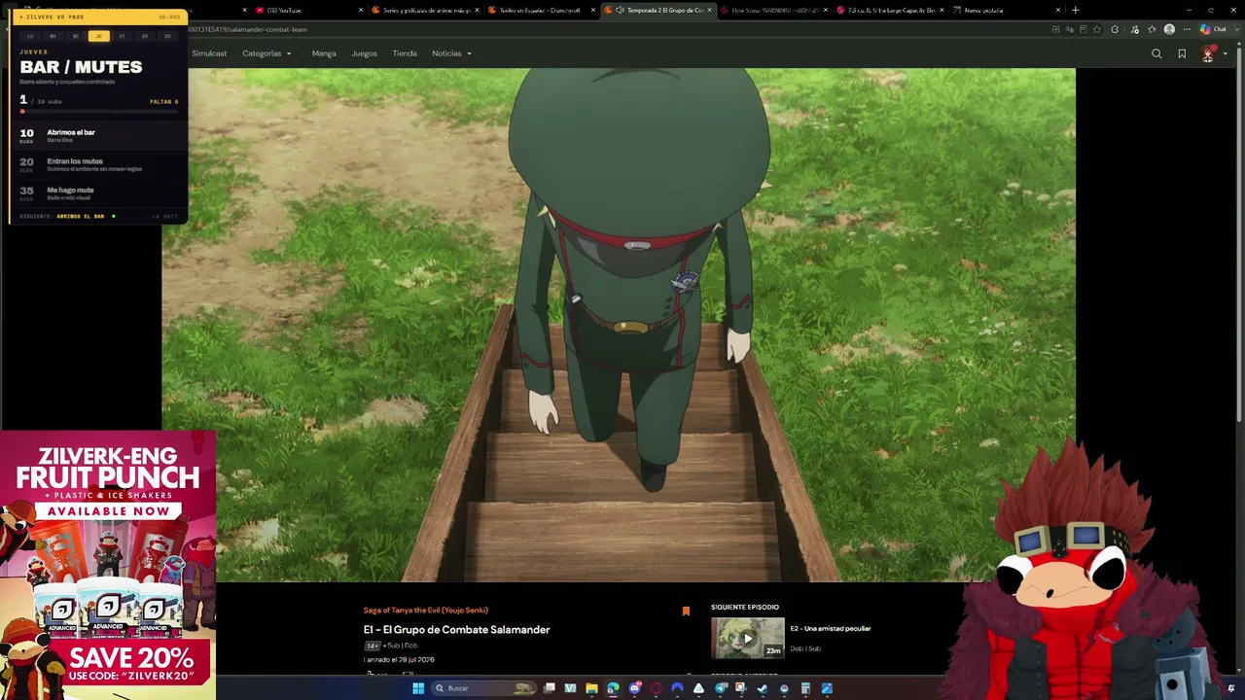1245x700 pixels.
Task: Open 'E2 - Una amistad peculiar' episode link
Action: 831,629
